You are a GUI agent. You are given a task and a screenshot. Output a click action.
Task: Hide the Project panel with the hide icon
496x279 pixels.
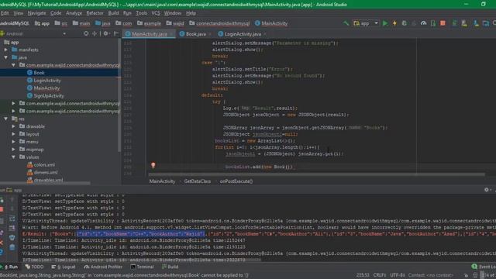[x=116, y=33]
